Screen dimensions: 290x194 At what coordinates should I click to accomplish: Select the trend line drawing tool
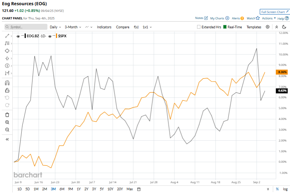(x=7, y=36)
